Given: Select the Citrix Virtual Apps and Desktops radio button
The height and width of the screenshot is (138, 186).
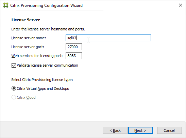Looking at the screenshot, I should (14, 88).
